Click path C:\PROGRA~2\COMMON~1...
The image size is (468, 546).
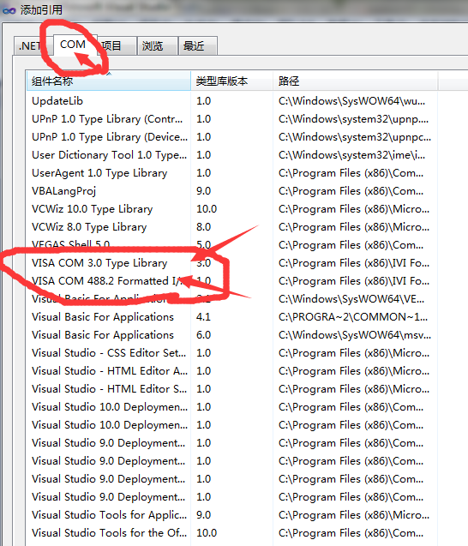[353, 317]
